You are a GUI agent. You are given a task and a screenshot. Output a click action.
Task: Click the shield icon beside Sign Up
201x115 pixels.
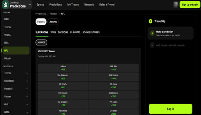[176, 5]
